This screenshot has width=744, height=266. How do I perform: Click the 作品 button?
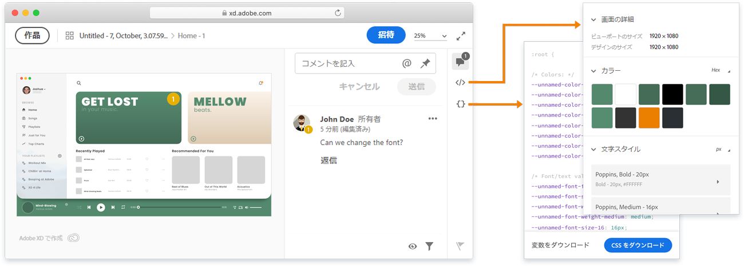pyautogui.click(x=33, y=35)
